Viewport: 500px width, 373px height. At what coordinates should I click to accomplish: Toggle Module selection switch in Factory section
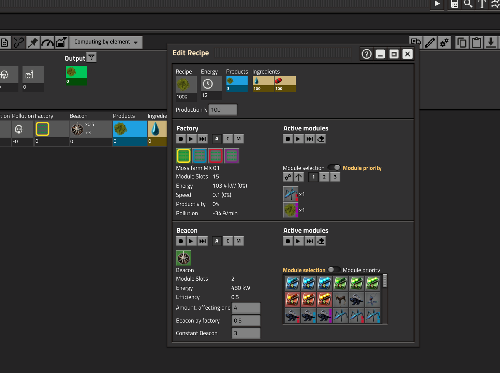click(334, 167)
